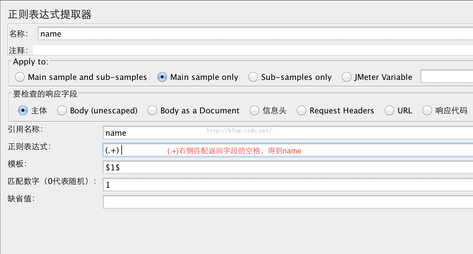
Task: Click the 名称: label
Action: [19, 33]
